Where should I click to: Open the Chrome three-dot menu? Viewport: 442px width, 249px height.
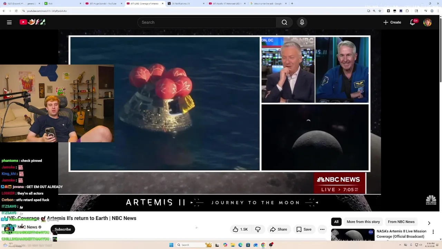[438, 11]
